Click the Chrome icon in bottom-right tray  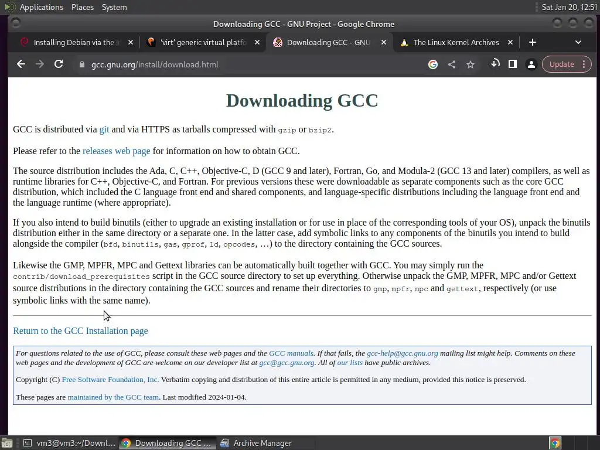pos(555,443)
